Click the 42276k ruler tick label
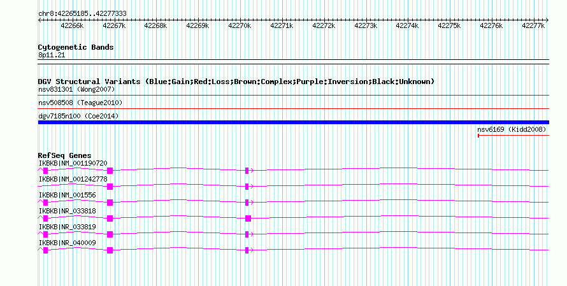 (x=491, y=25)
